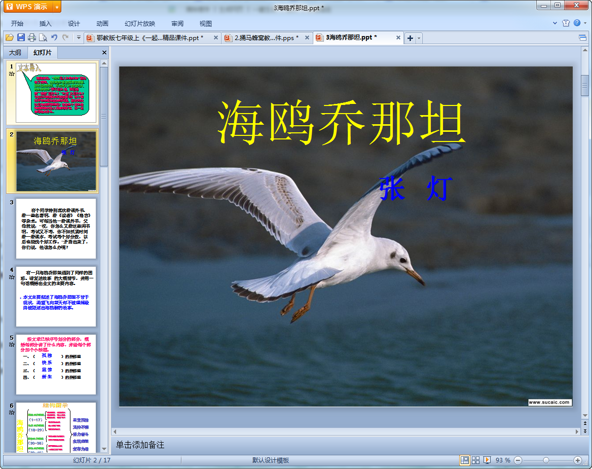The height and width of the screenshot is (469, 592).
Task: Switch to the 幻灯片 pane tab
Action: pyautogui.click(x=42, y=53)
